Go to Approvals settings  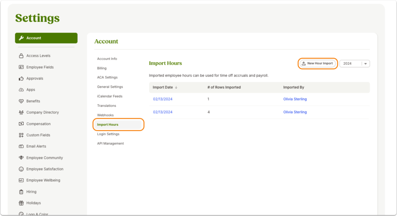(x=35, y=79)
